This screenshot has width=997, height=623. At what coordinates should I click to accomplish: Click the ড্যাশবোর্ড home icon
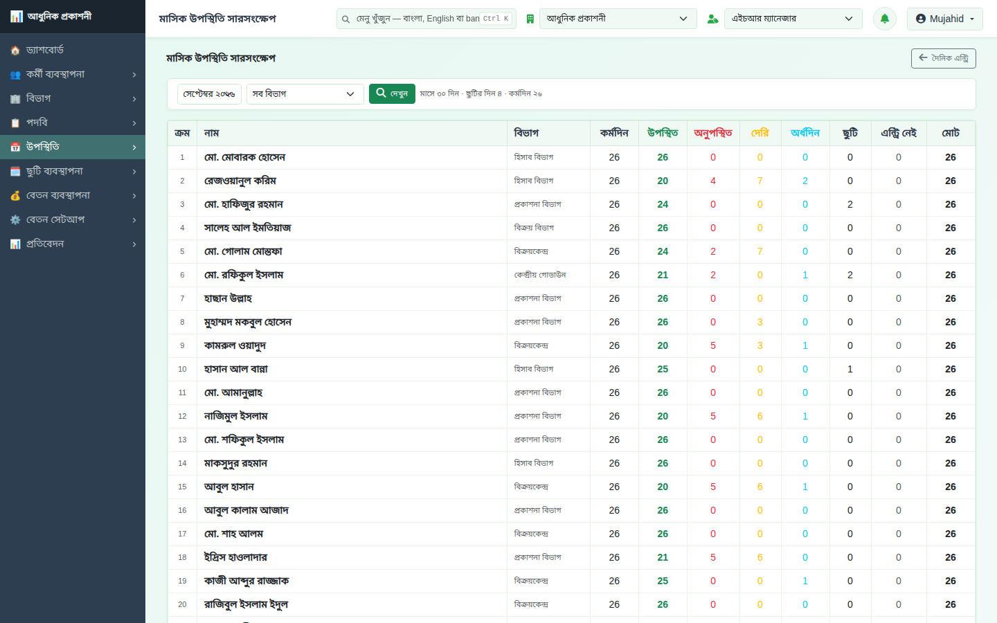coord(15,51)
